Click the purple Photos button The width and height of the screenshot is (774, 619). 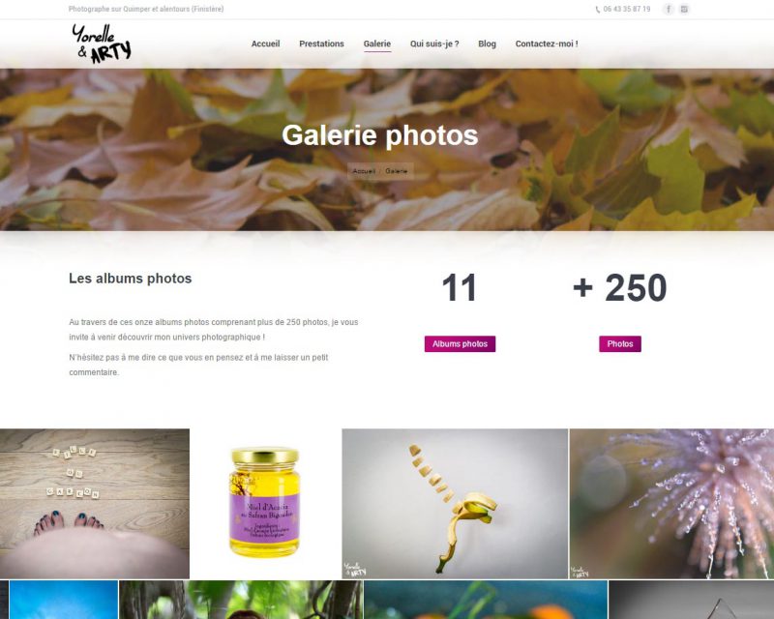pyautogui.click(x=620, y=344)
